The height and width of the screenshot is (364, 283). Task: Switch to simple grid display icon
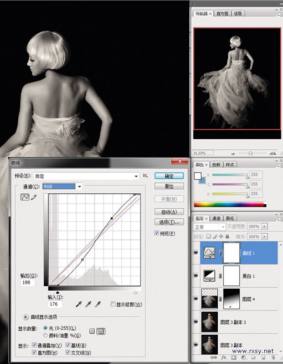click(92, 331)
